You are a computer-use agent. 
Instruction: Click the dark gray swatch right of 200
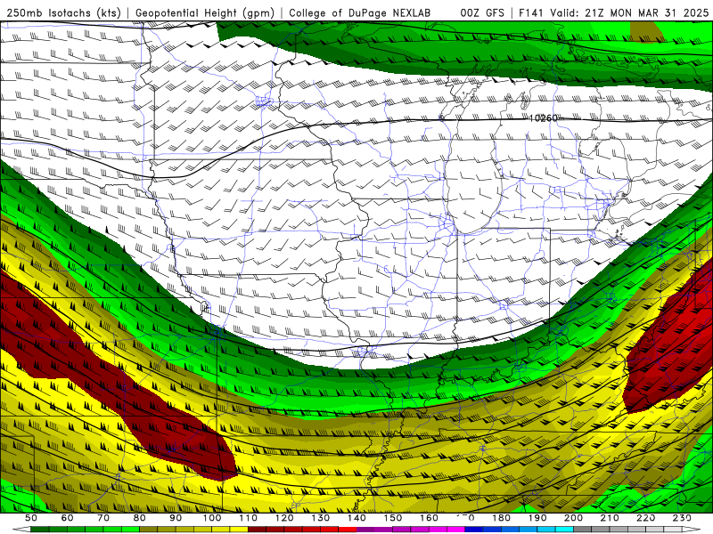pyautogui.click(x=583, y=530)
